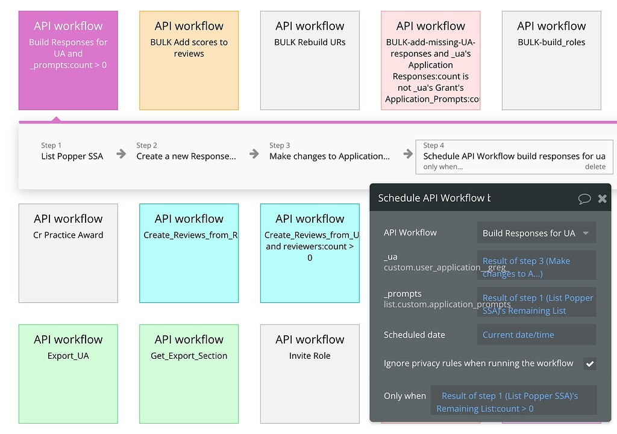Open the Get_Export_Section workflow

189,373
